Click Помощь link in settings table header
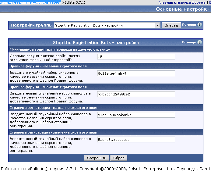Viewport: 211px width, 175px height. pos(189,42)
